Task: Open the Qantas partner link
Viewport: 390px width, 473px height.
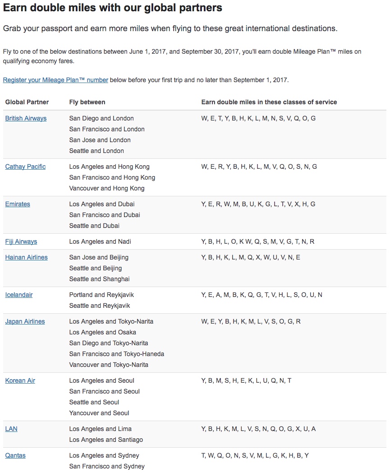Action: 15,455
